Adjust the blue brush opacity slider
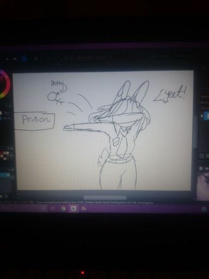This screenshot has width=209, height=279. click(1, 118)
